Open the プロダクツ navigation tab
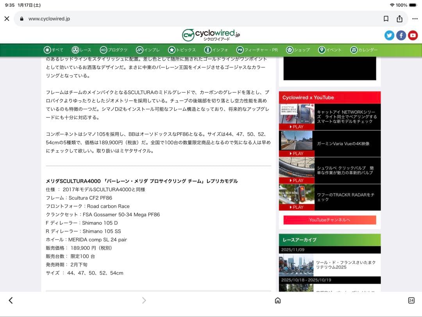422x317 pixels. [114, 50]
